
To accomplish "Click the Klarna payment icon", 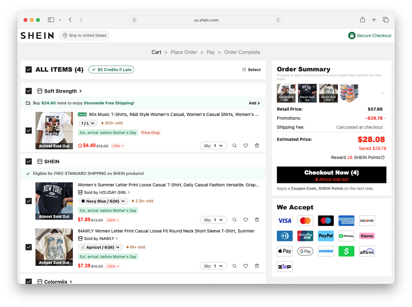I will [x=367, y=236].
